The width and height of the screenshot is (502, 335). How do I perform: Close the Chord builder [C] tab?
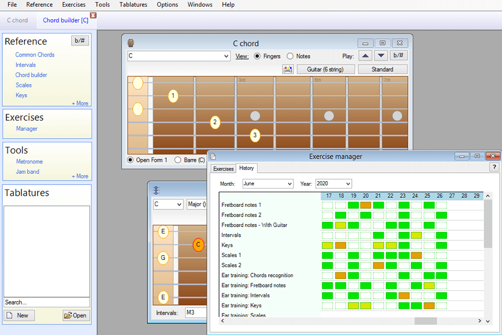93,15
